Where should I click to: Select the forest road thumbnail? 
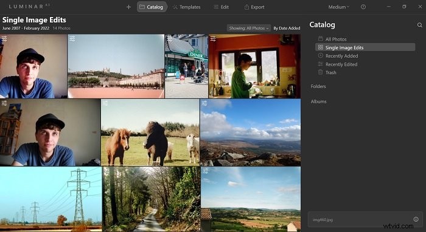pyautogui.click(x=152, y=199)
